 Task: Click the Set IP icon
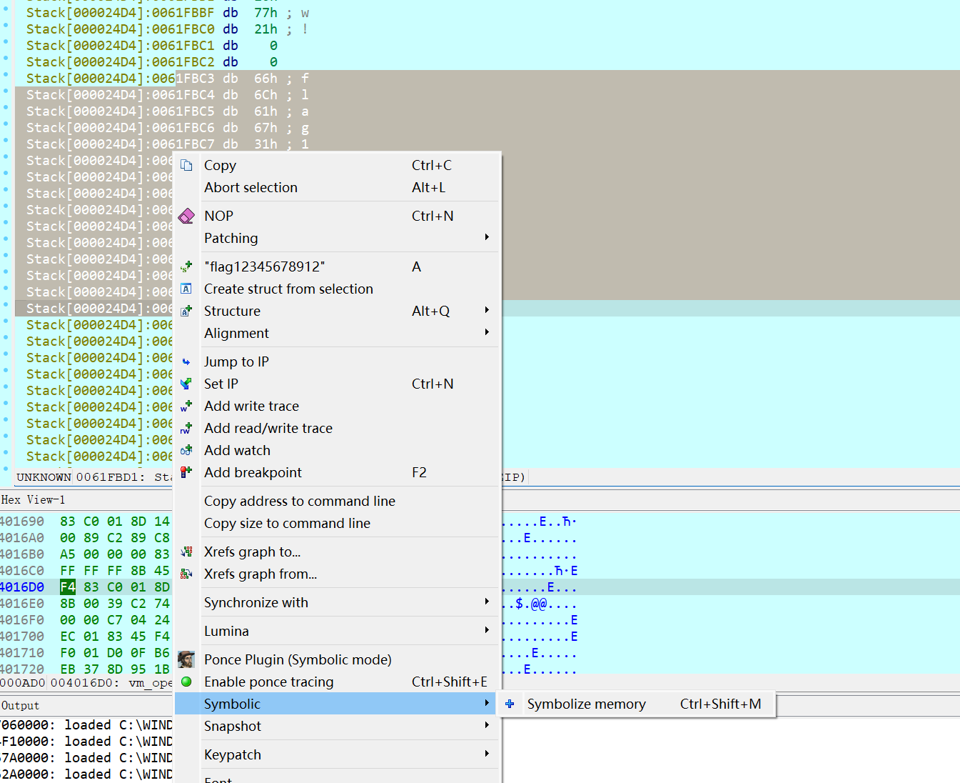click(x=186, y=384)
